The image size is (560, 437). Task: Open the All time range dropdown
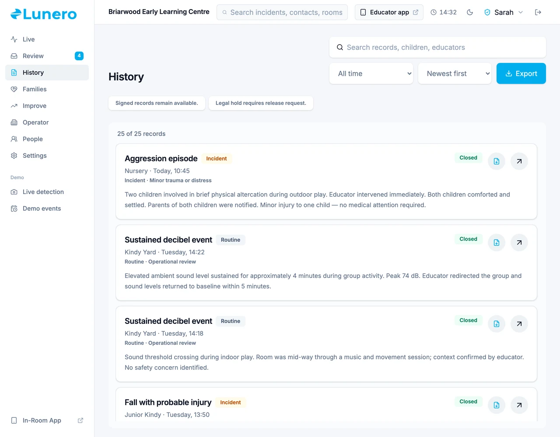tap(371, 73)
